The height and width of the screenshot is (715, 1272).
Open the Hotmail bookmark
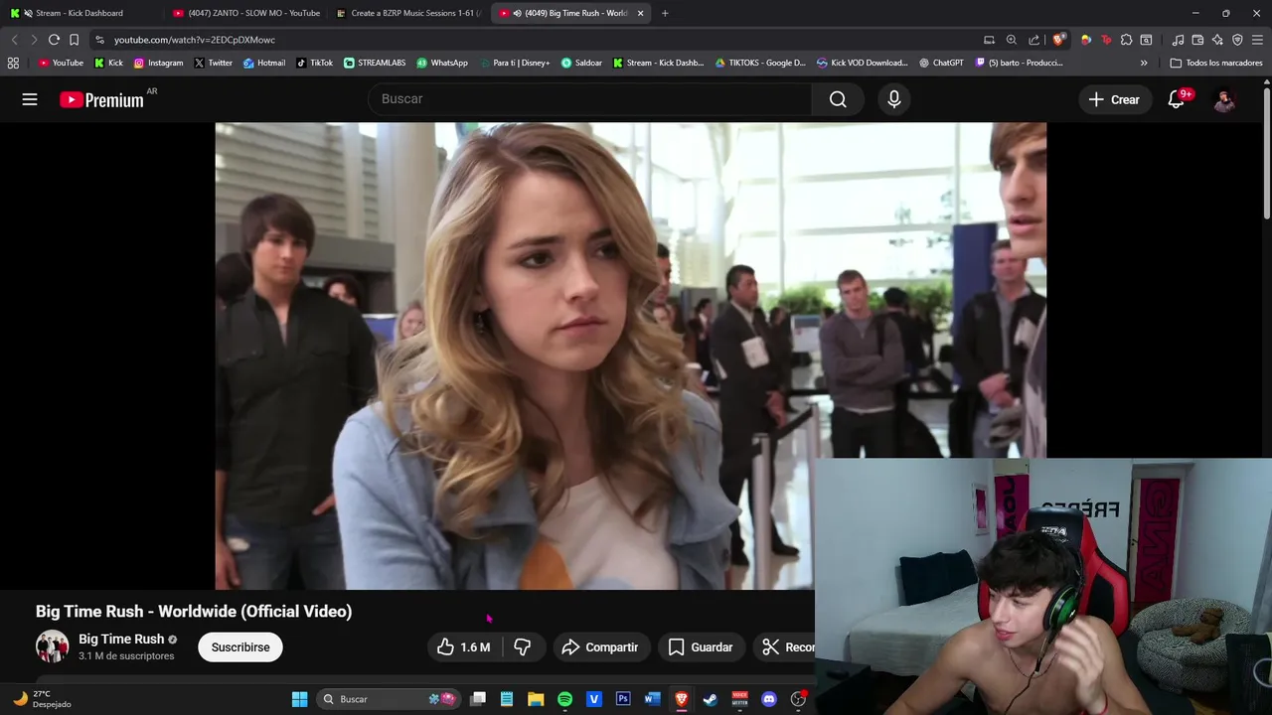click(263, 63)
